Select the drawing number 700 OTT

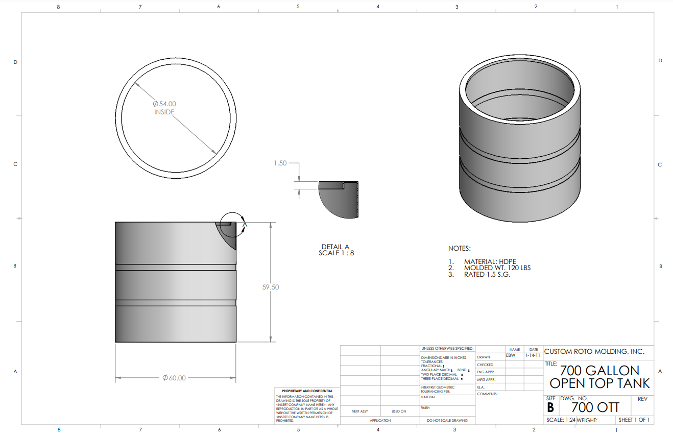[595, 407]
